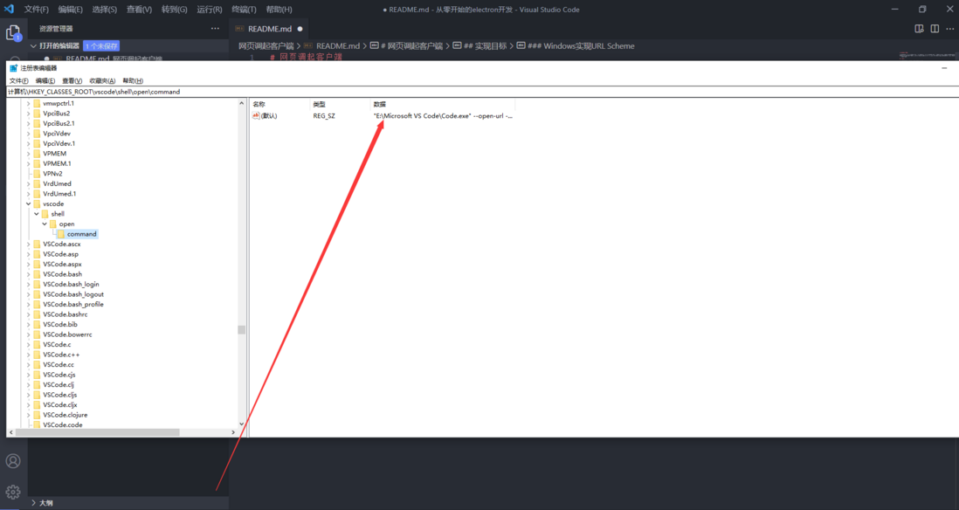Open VS Code 文件(F) menu in title bar
This screenshot has height=510, width=959.
(x=36, y=10)
